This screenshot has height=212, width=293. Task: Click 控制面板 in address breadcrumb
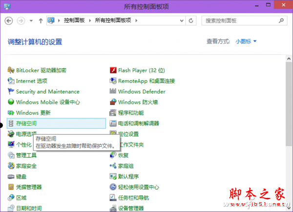point(74,21)
